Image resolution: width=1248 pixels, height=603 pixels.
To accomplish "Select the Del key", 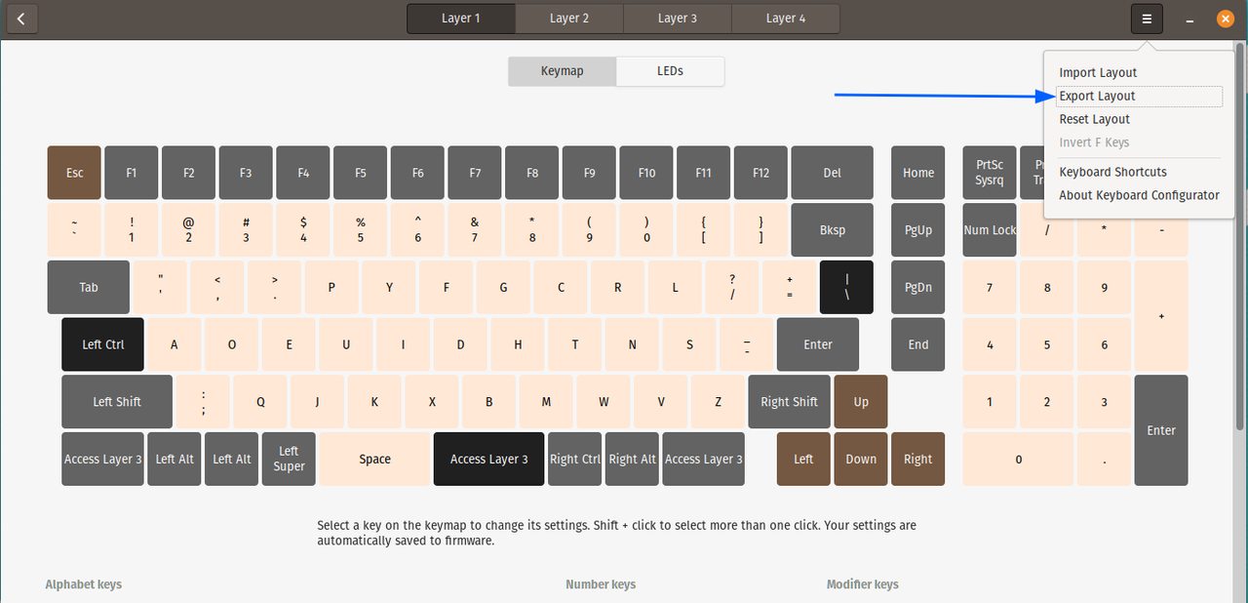I will click(x=832, y=172).
